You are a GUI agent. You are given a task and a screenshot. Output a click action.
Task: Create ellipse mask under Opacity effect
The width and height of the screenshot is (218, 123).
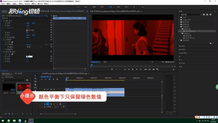click(x=6, y=42)
